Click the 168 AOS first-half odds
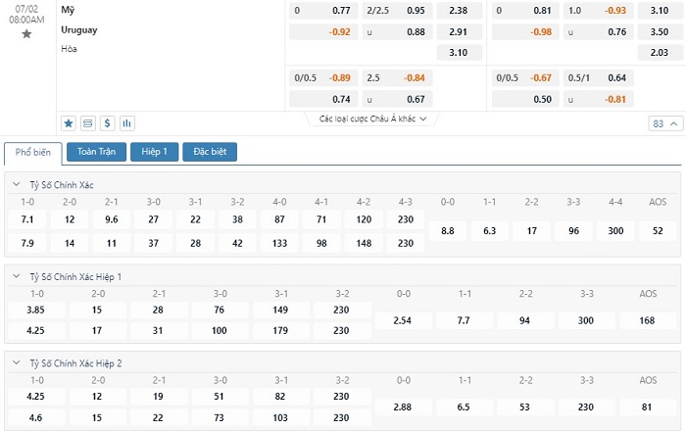This screenshot has width=686, height=431. pos(647,321)
